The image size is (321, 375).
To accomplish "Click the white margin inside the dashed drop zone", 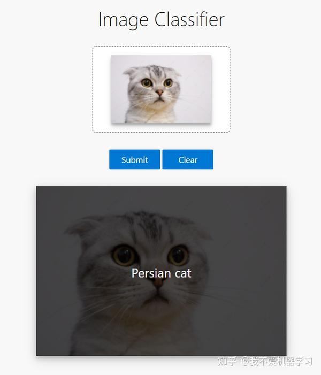I will coord(102,89).
